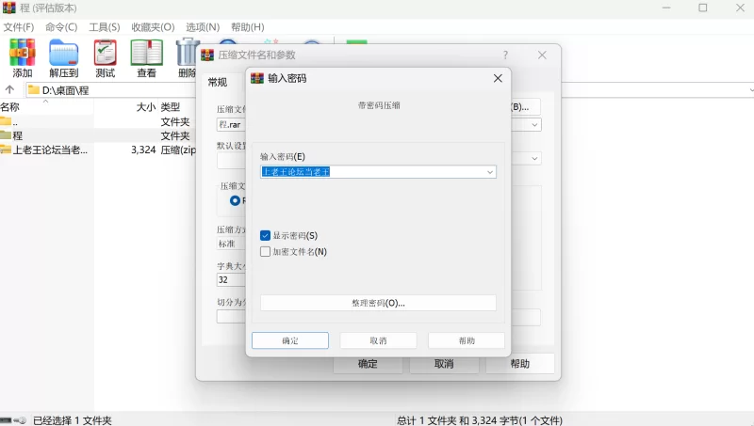Open the archive name dropdown arrow
Screen dimensions: 754x426
click(534, 124)
